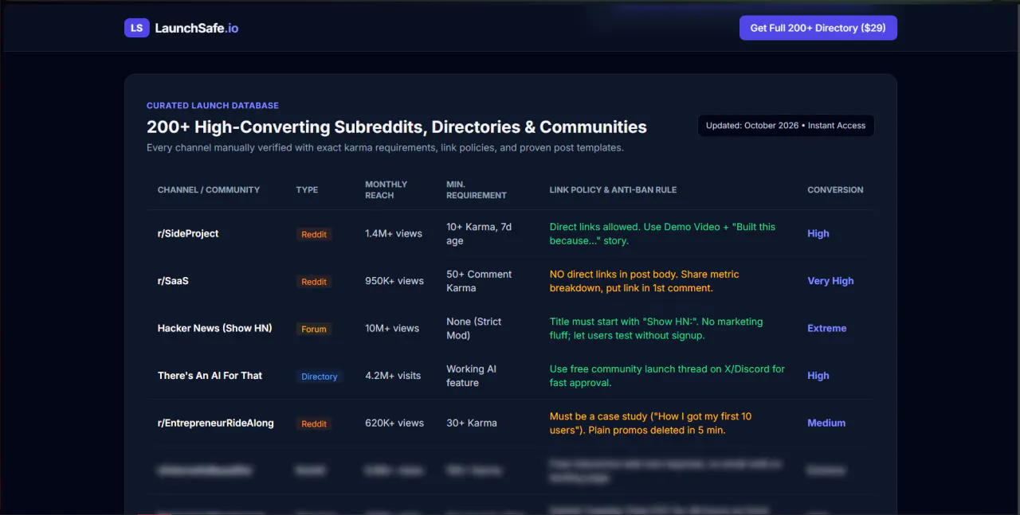Viewport: 1020px width, 515px height.
Task: Select the Monthly Reach column header
Action: pyautogui.click(x=386, y=189)
